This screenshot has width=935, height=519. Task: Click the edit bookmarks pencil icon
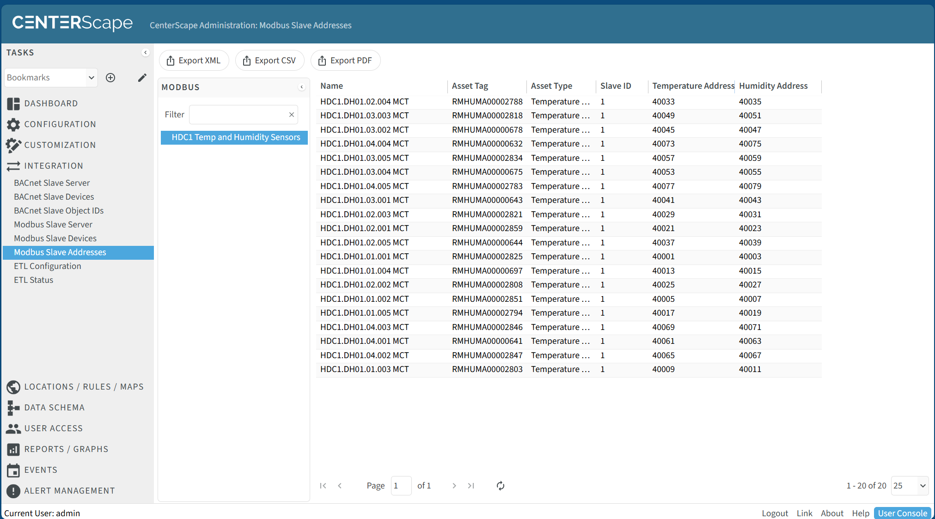pyautogui.click(x=142, y=78)
